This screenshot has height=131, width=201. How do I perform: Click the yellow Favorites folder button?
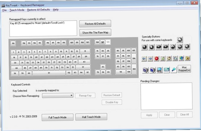(x=187, y=58)
